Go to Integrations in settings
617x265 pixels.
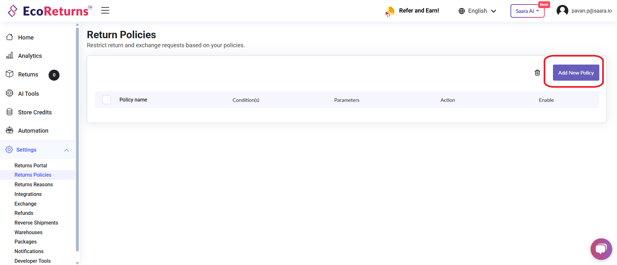28,194
